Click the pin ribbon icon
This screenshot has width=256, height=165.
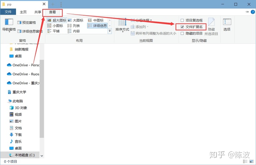247,12
